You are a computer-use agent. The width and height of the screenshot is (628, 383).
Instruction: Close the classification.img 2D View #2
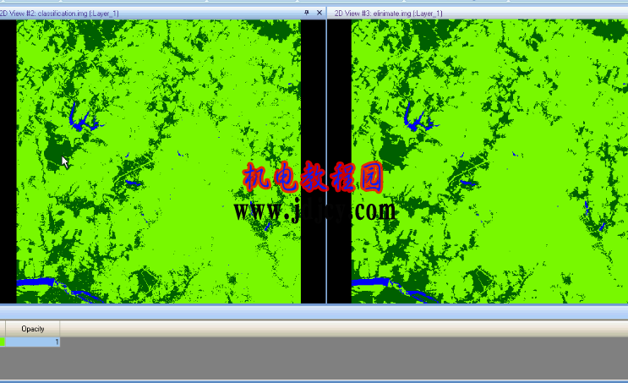[x=319, y=13]
